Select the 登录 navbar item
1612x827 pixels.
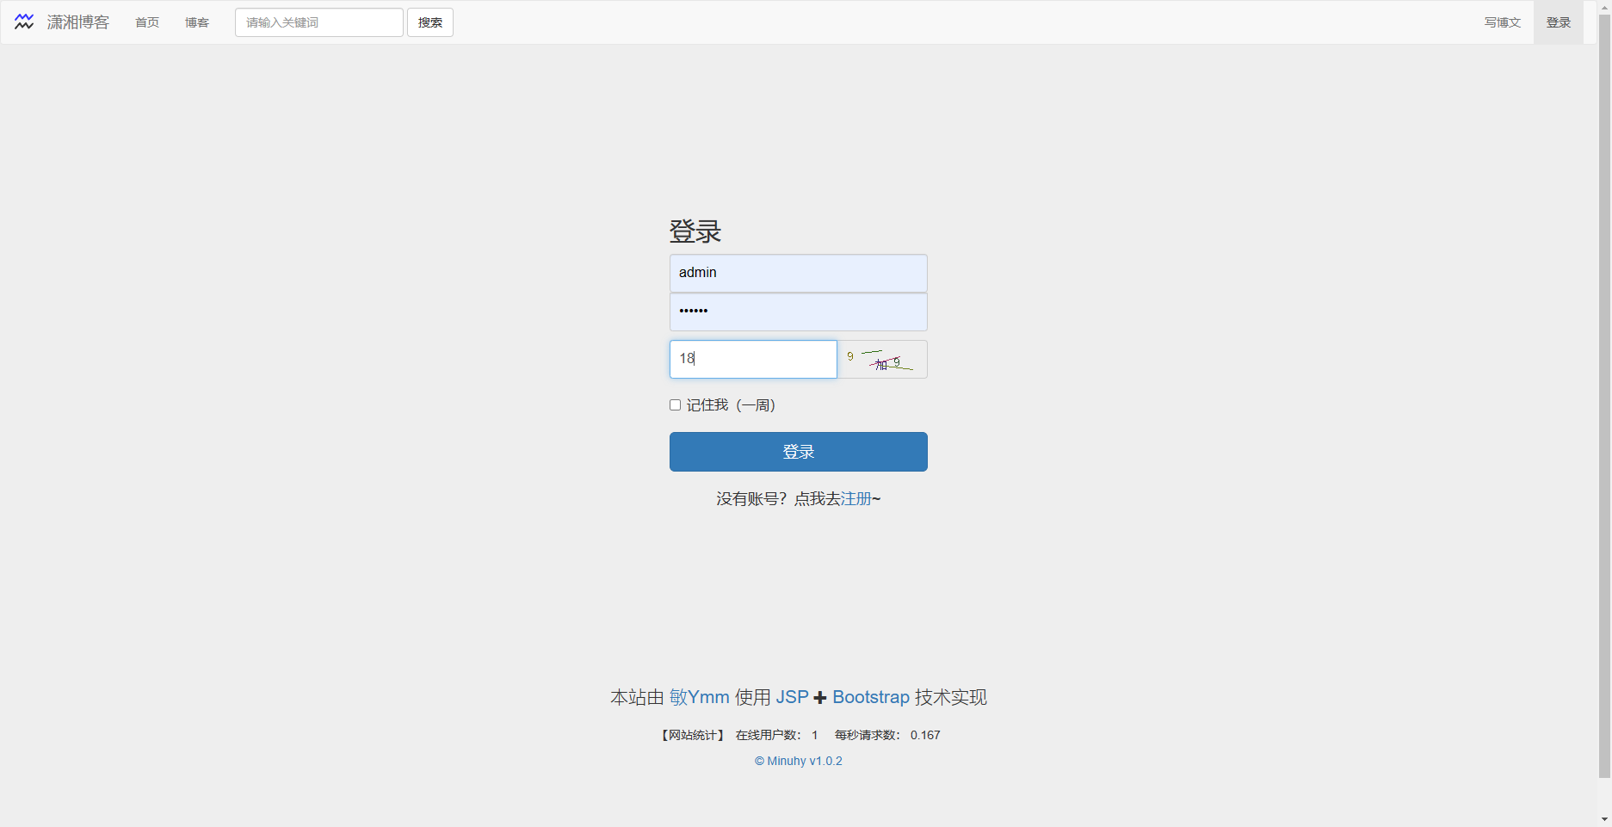pyautogui.click(x=1559, y=22)
